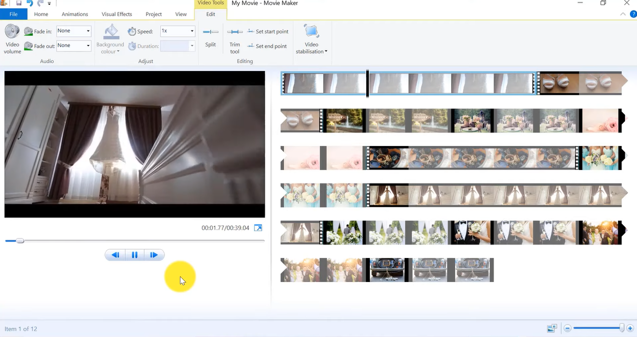The width and height of the screenshot is (637, 337).
Task: Undo the last action
Action: [x=31, y=3]
